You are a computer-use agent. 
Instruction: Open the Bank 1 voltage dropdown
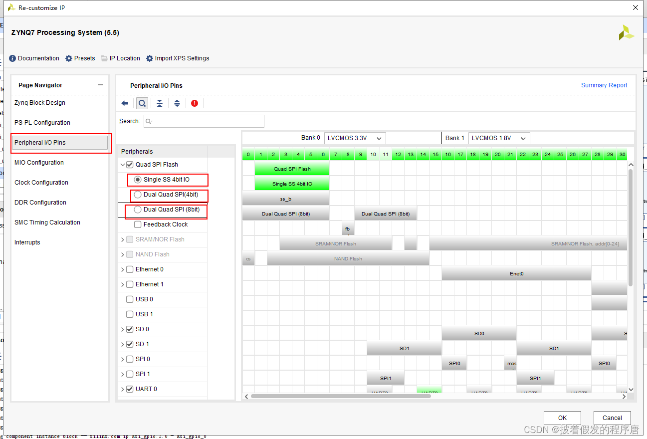499,138
